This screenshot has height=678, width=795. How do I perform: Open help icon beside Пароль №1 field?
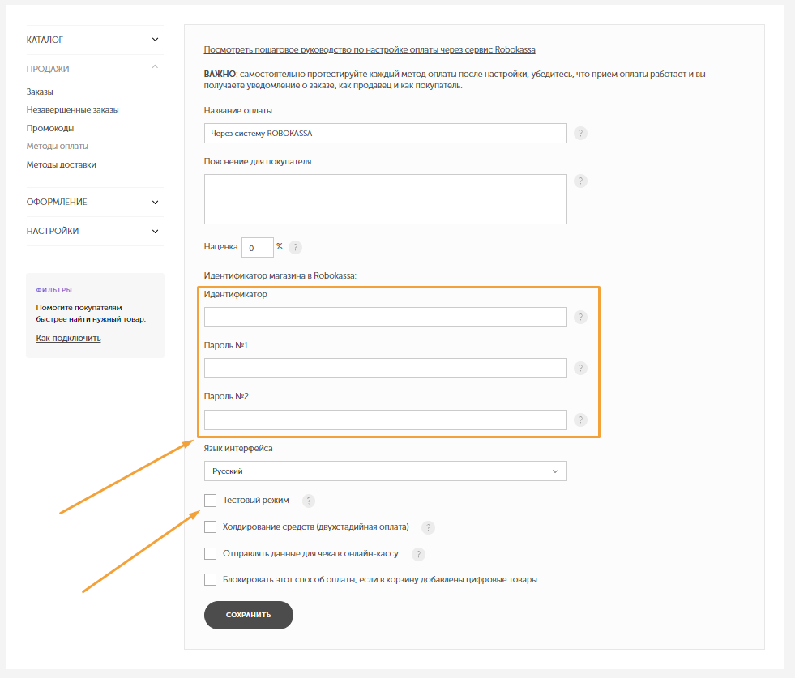tap(580, 368)
